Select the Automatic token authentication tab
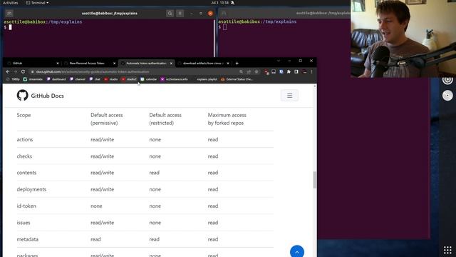The image size is (456, 257). tap(147, 64)
